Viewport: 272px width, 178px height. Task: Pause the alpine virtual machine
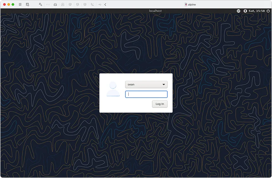[20, 4]
